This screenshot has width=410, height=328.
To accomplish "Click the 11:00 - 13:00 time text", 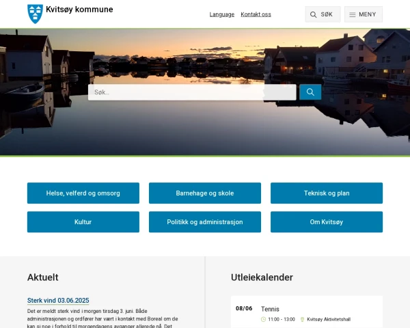I will (x=282, y=319).
